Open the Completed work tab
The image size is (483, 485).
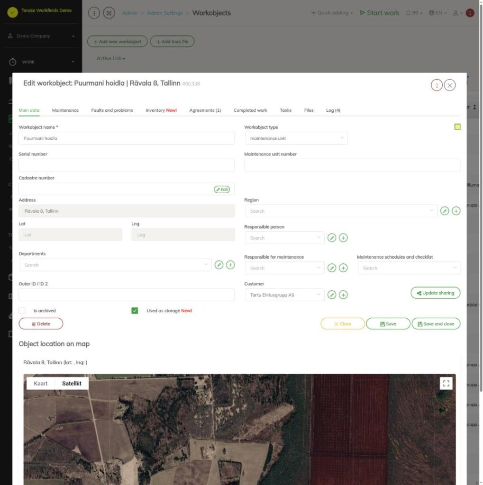pos(250,110)
